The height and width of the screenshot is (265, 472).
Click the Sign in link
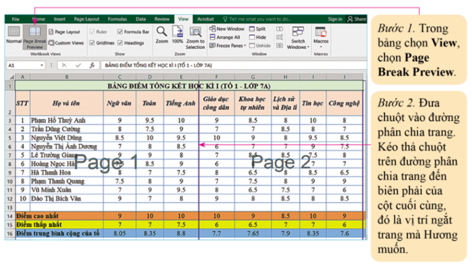pyautogui.click(x=335, y=19)
